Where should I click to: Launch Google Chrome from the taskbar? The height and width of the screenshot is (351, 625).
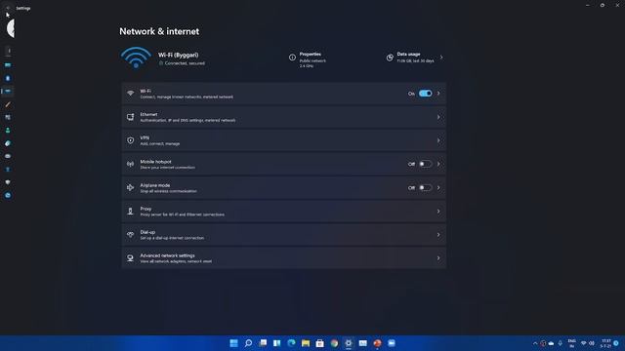pyautogui.click(x=334, y=343)
